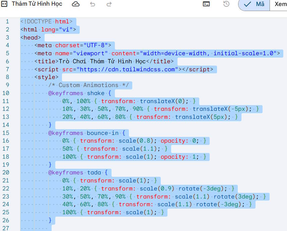Click line number 10 in the gutter
Viewport: 287px width, 231px height.
coord(7,93)
